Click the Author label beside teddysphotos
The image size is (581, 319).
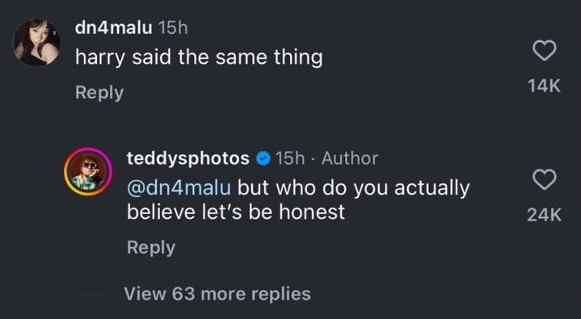[x=350, y=158]
